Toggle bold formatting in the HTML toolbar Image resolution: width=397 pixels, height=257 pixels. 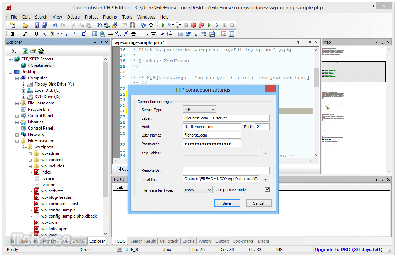(13, 34)
